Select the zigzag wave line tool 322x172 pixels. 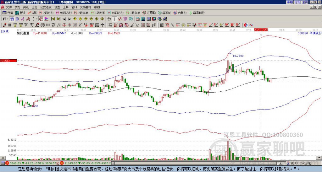(137, 25)
